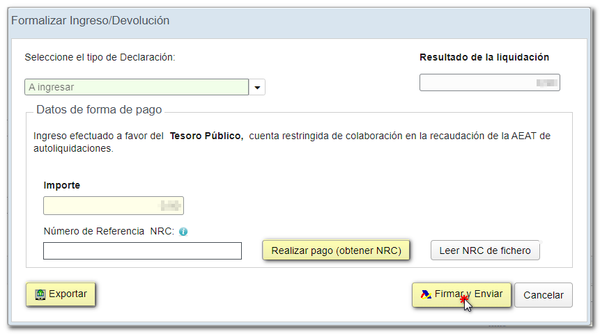Click the NRC information icon

coord(183,232)
